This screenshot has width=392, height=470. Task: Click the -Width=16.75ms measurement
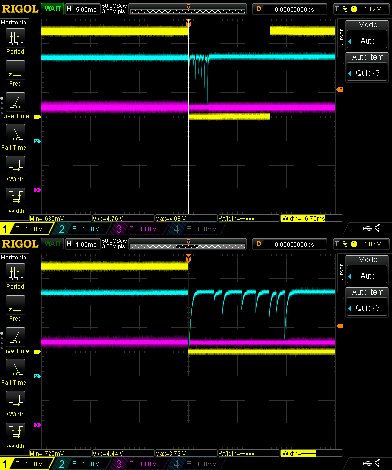coord(303,218)
